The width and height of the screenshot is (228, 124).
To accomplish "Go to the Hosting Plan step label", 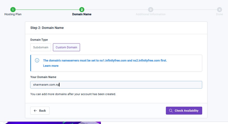I will point(13,14).
